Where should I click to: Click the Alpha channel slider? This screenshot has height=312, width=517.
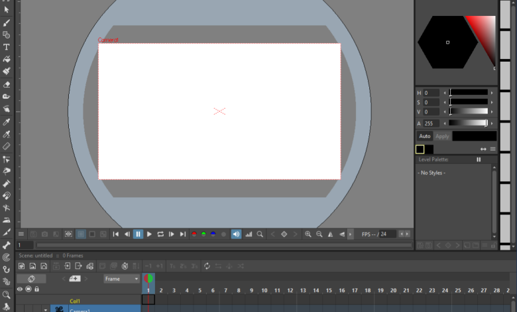(468, 123)
